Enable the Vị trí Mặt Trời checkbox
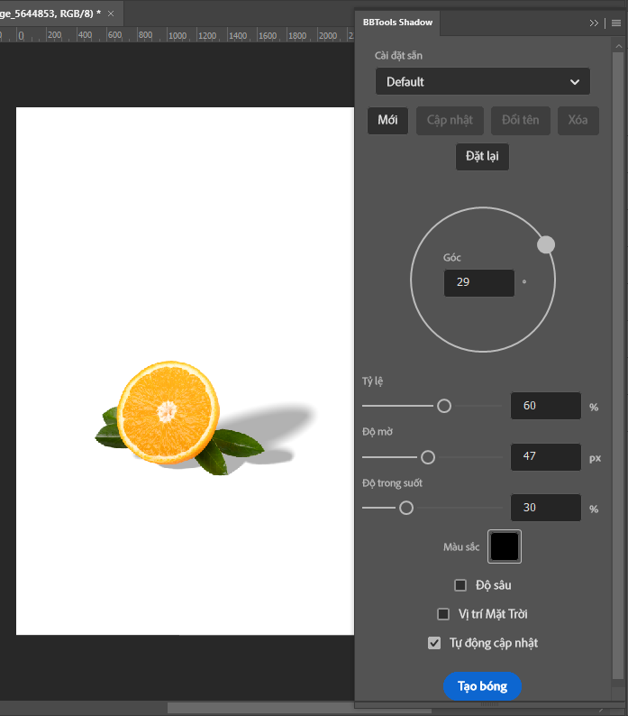This screenshot has width=628, height=716. click(x=443, y=614)
